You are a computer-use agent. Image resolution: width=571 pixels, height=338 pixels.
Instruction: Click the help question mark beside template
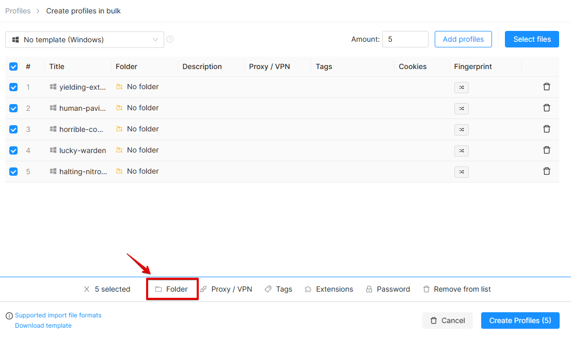[170, 39]
